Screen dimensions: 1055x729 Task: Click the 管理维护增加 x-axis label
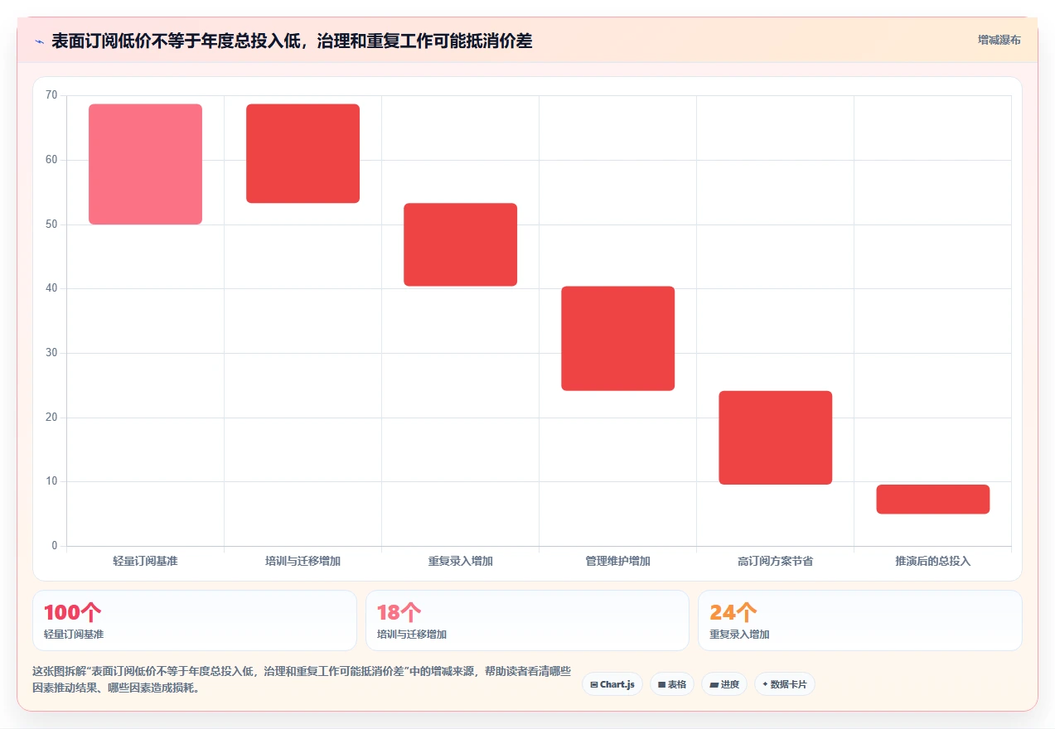(617, 561)
